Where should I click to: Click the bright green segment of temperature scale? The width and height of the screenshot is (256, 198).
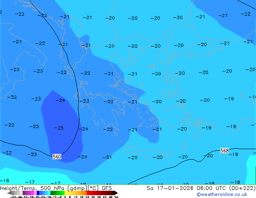[63, 193]
